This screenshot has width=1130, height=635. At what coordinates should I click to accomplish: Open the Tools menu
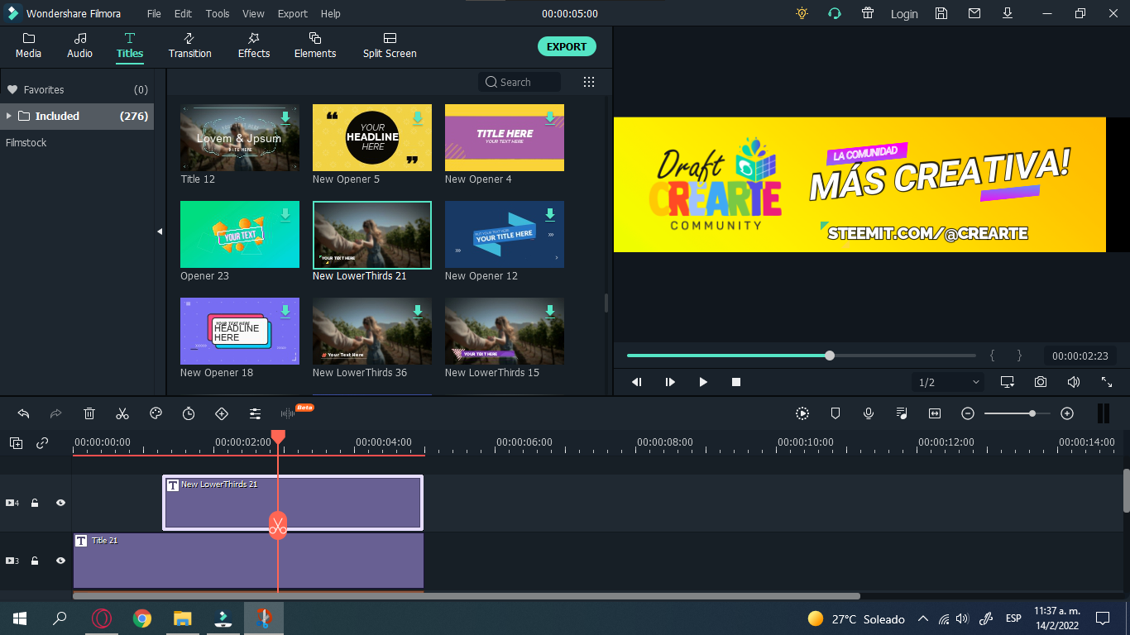click(x=218, y=14)
